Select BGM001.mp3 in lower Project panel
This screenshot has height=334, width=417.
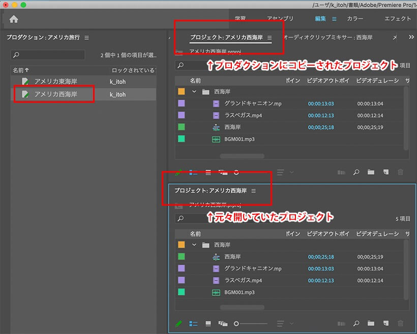point(240,292)
